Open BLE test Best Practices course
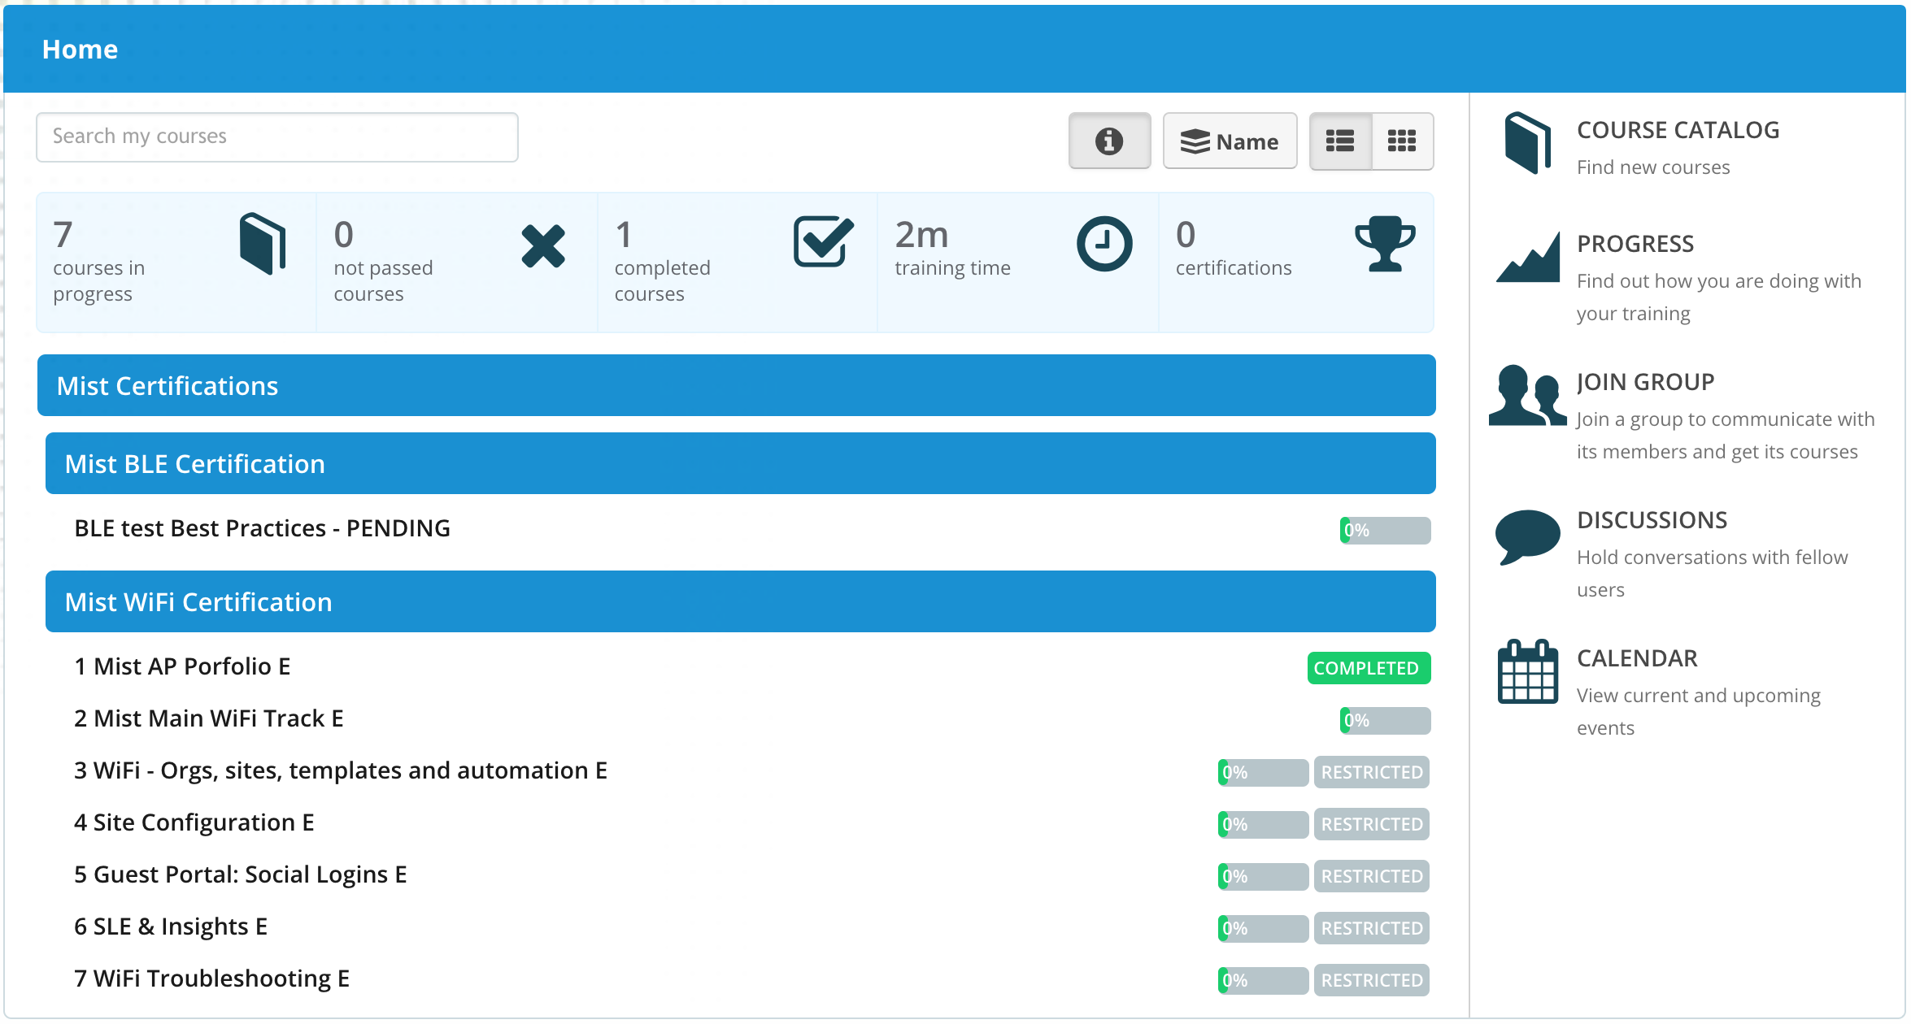 tap(262, 528)
